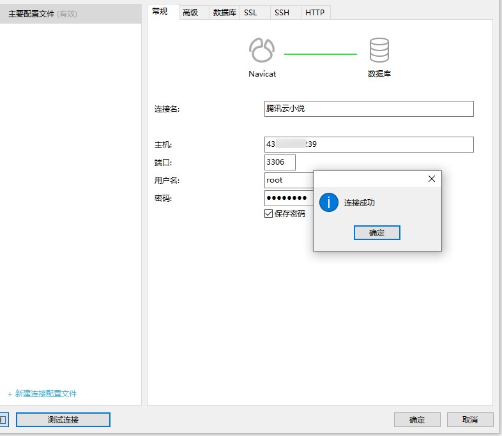The width and height of the screenshot is (502, 436).
Task: Open the 高级 tab
Action: coord(194,13)
